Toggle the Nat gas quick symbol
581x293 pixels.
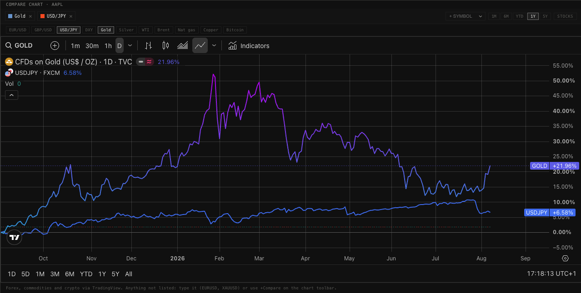tap(186, 30)
